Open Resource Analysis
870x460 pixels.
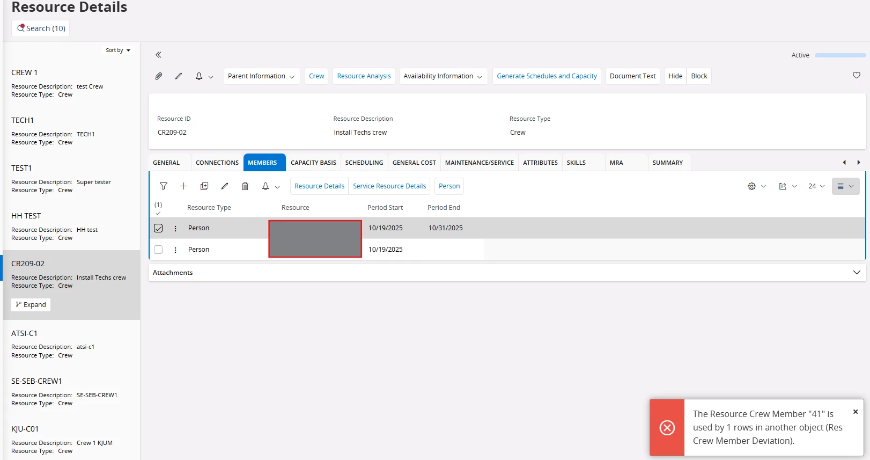pyautogui.click(x=364, y=76)
